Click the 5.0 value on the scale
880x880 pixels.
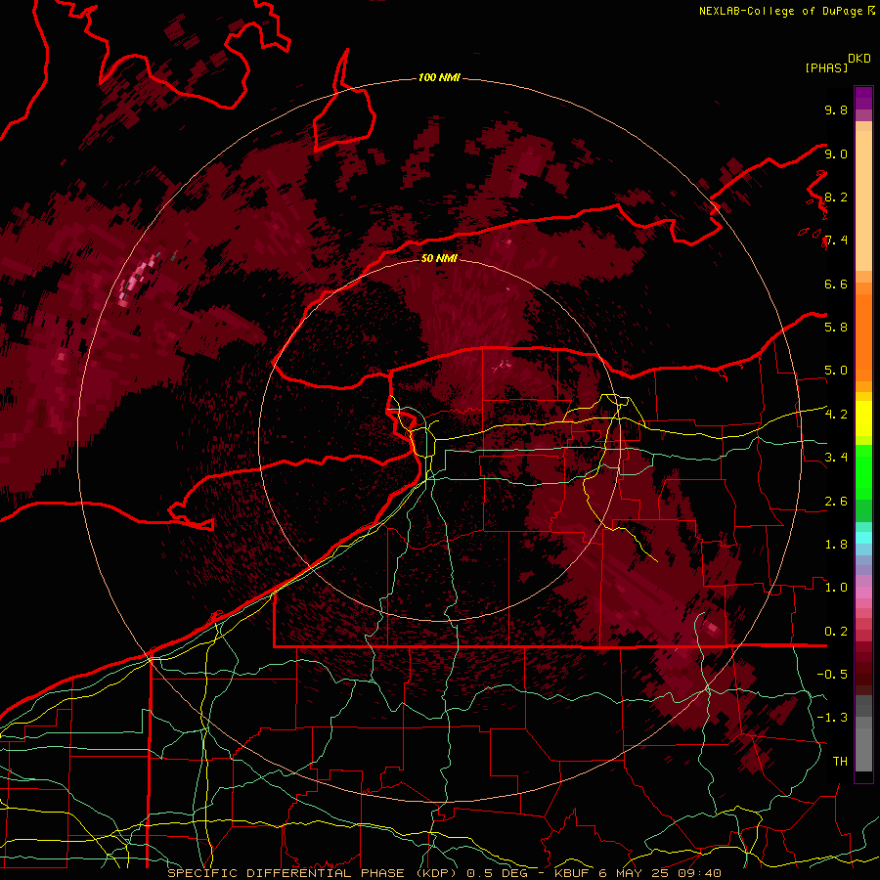click(836, 371)
